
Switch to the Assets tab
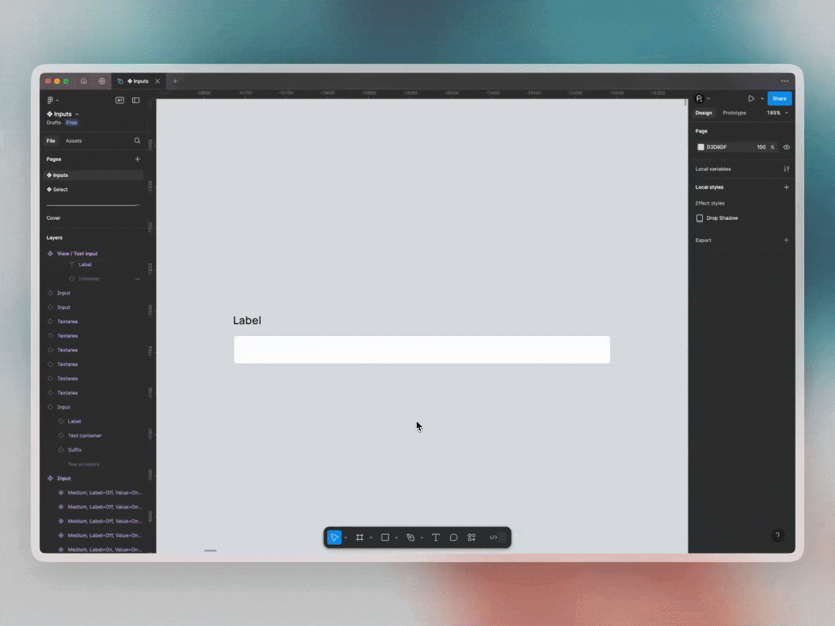tap(74, 141)
